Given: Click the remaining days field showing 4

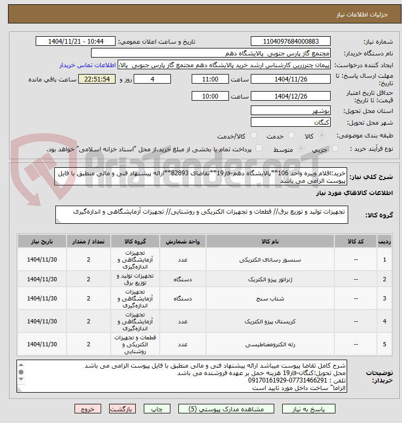Looking at the screenshot, I should (x=152, y=79).
